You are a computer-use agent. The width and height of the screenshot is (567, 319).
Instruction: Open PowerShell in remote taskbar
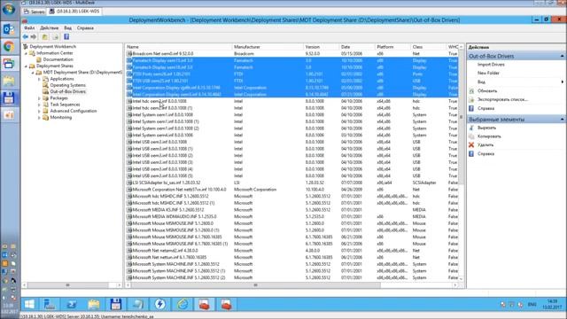pyautogui.click(x=72, y=304)
